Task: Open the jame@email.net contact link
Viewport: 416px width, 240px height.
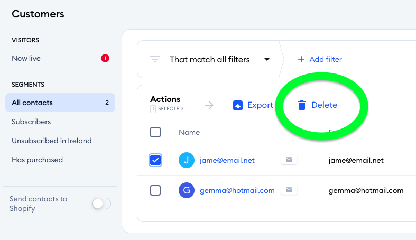Action: 227,160
